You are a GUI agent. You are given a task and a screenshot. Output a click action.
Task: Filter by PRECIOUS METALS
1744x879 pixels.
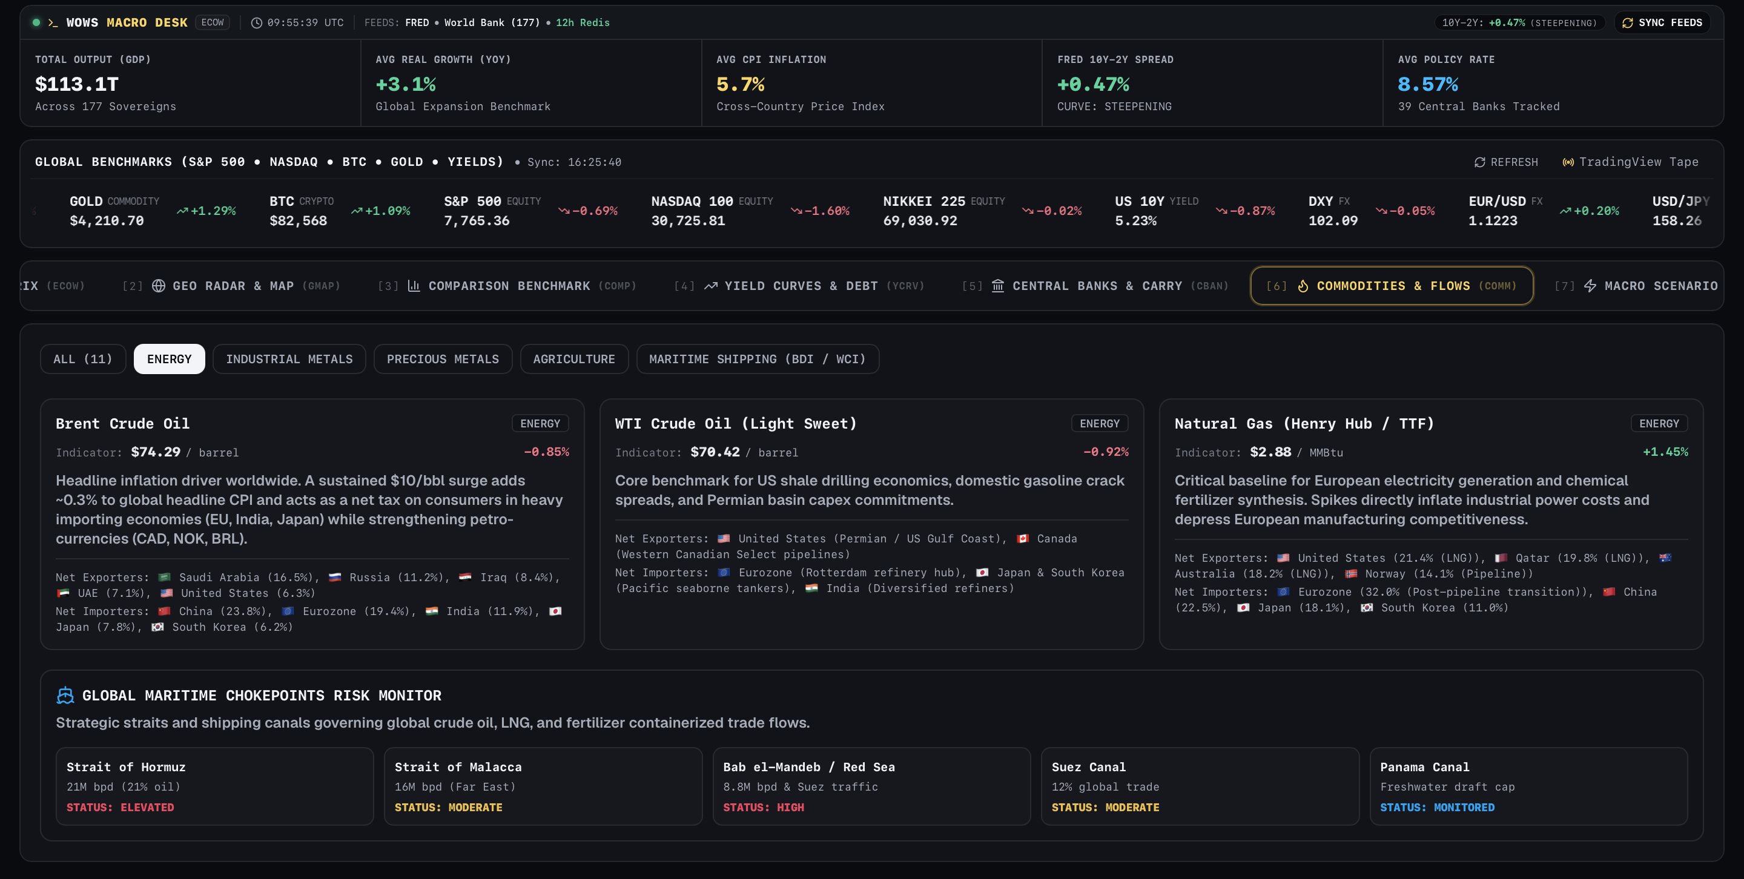pyautogui.click(x=443, y=360)
